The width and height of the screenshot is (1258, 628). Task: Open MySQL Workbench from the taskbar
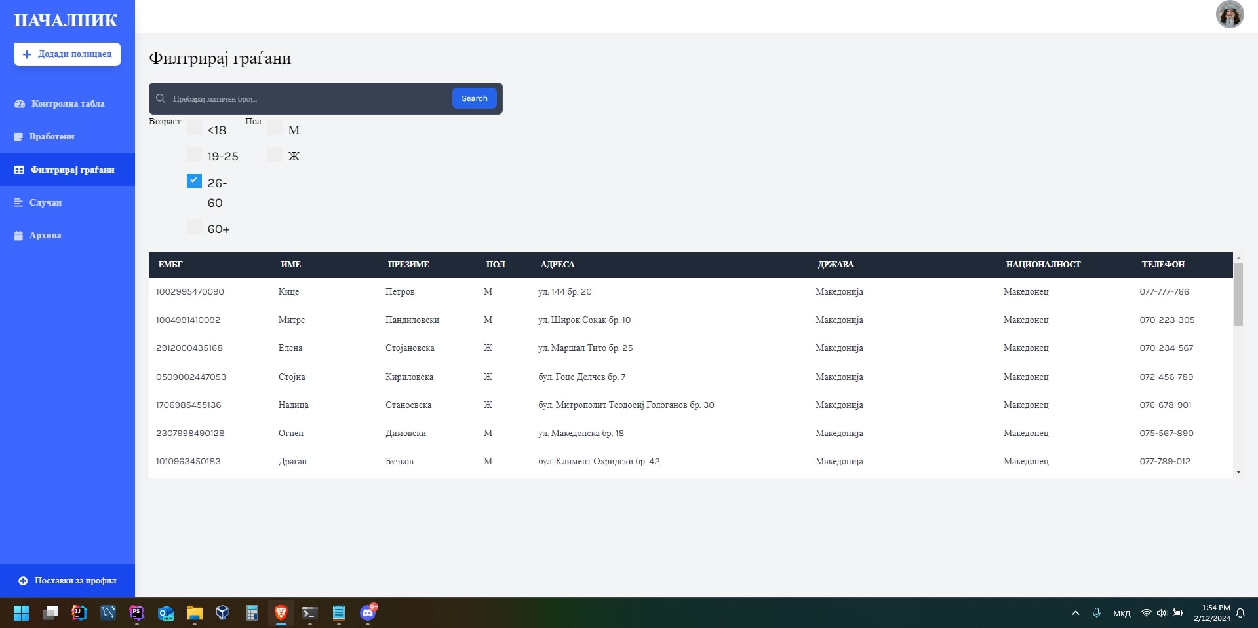[108, 613]
